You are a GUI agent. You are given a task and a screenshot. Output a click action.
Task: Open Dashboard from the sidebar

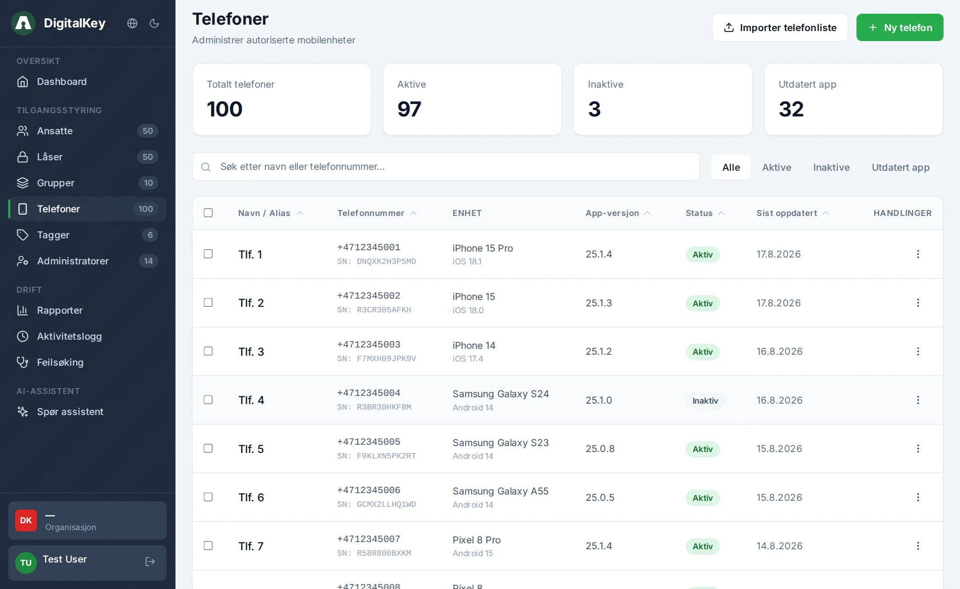click(87, 82)
